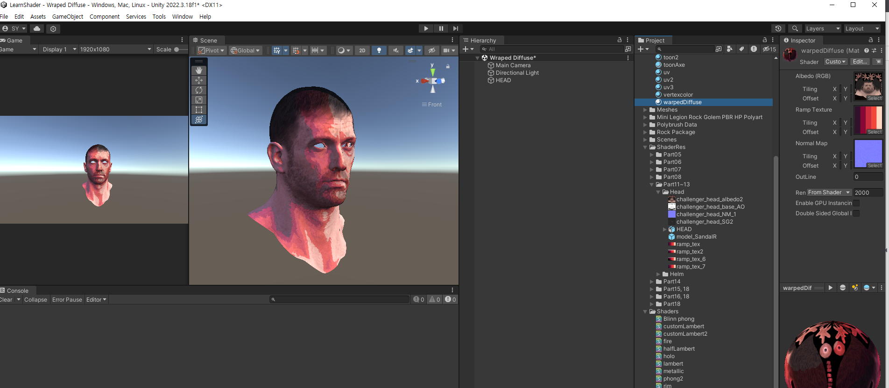Open the version control settings icon
The height and width of the screenshot is (388, 889).
[53, 28]
